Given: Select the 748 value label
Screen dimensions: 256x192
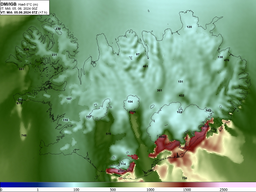Looking at the screenshot, I should point(24,135).
